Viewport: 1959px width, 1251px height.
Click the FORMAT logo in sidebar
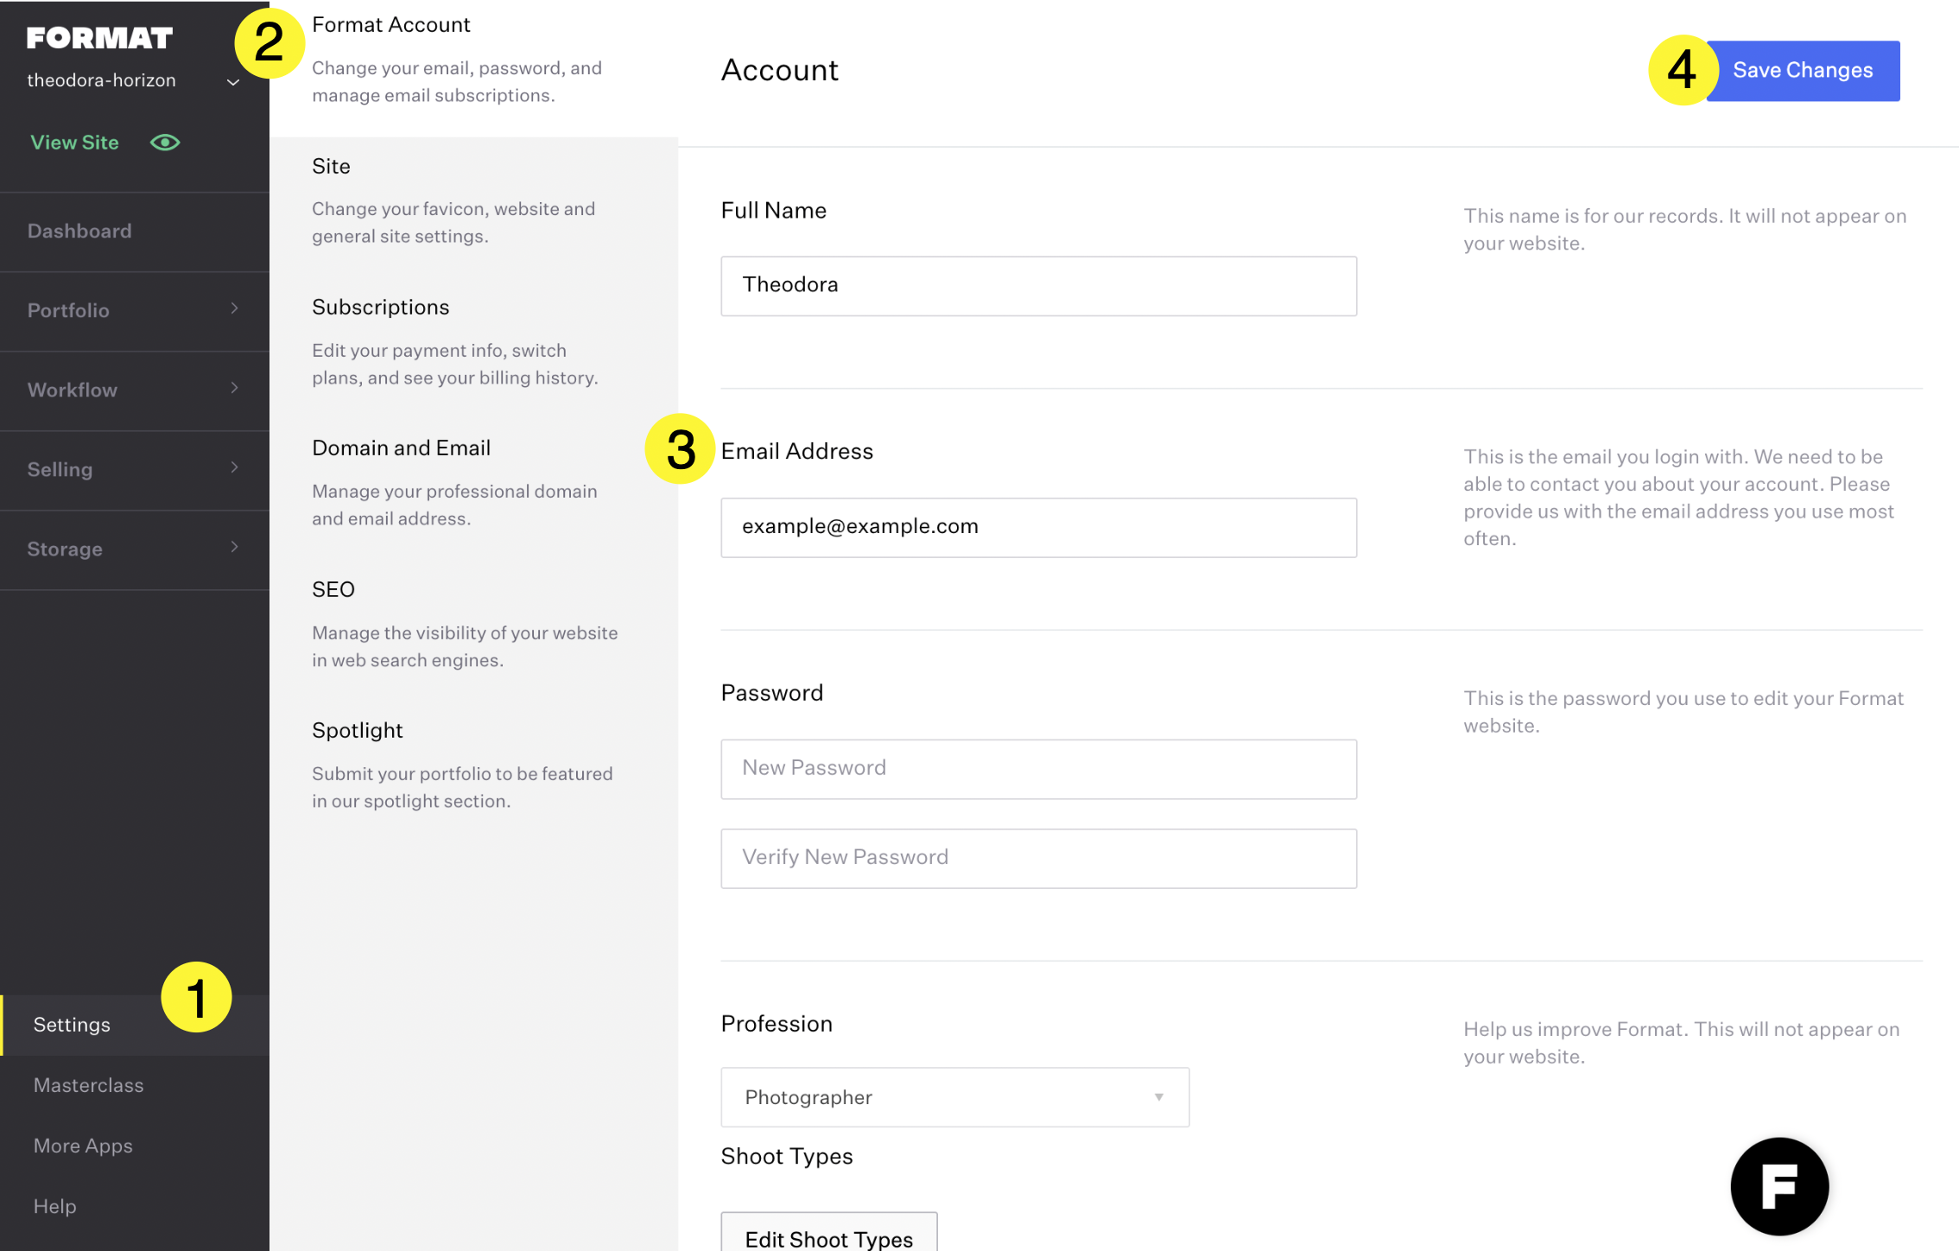[99, 38]
